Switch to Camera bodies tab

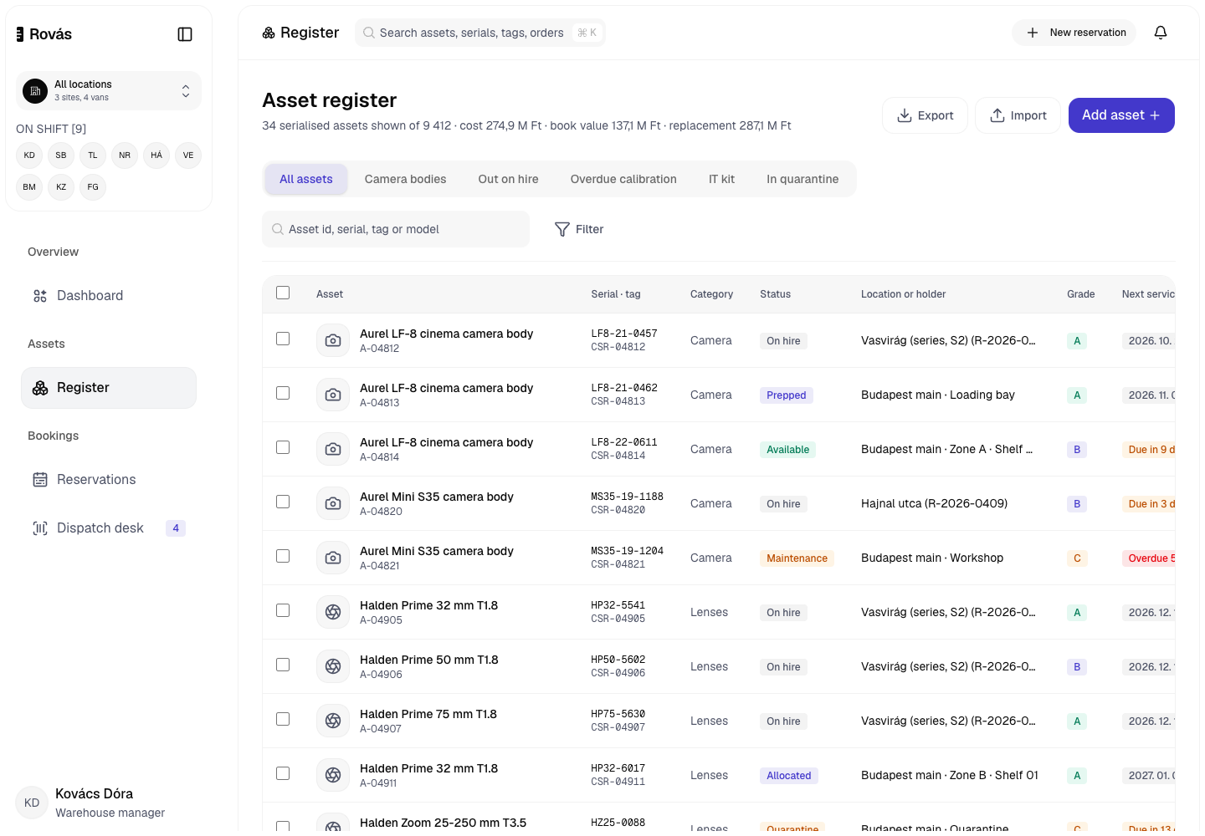tap(405, 179)
